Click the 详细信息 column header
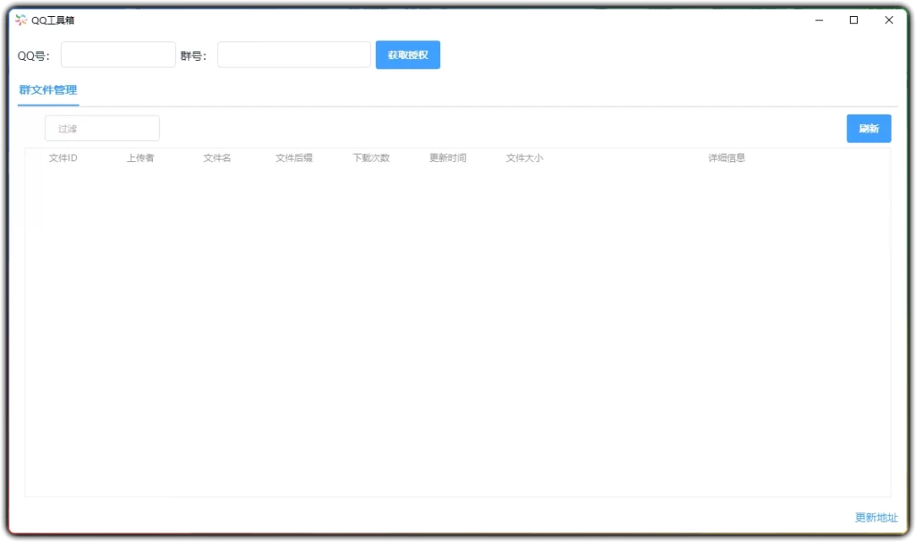Image resolution: width=916 pixels, height=542 pixels. pos(725,157)
